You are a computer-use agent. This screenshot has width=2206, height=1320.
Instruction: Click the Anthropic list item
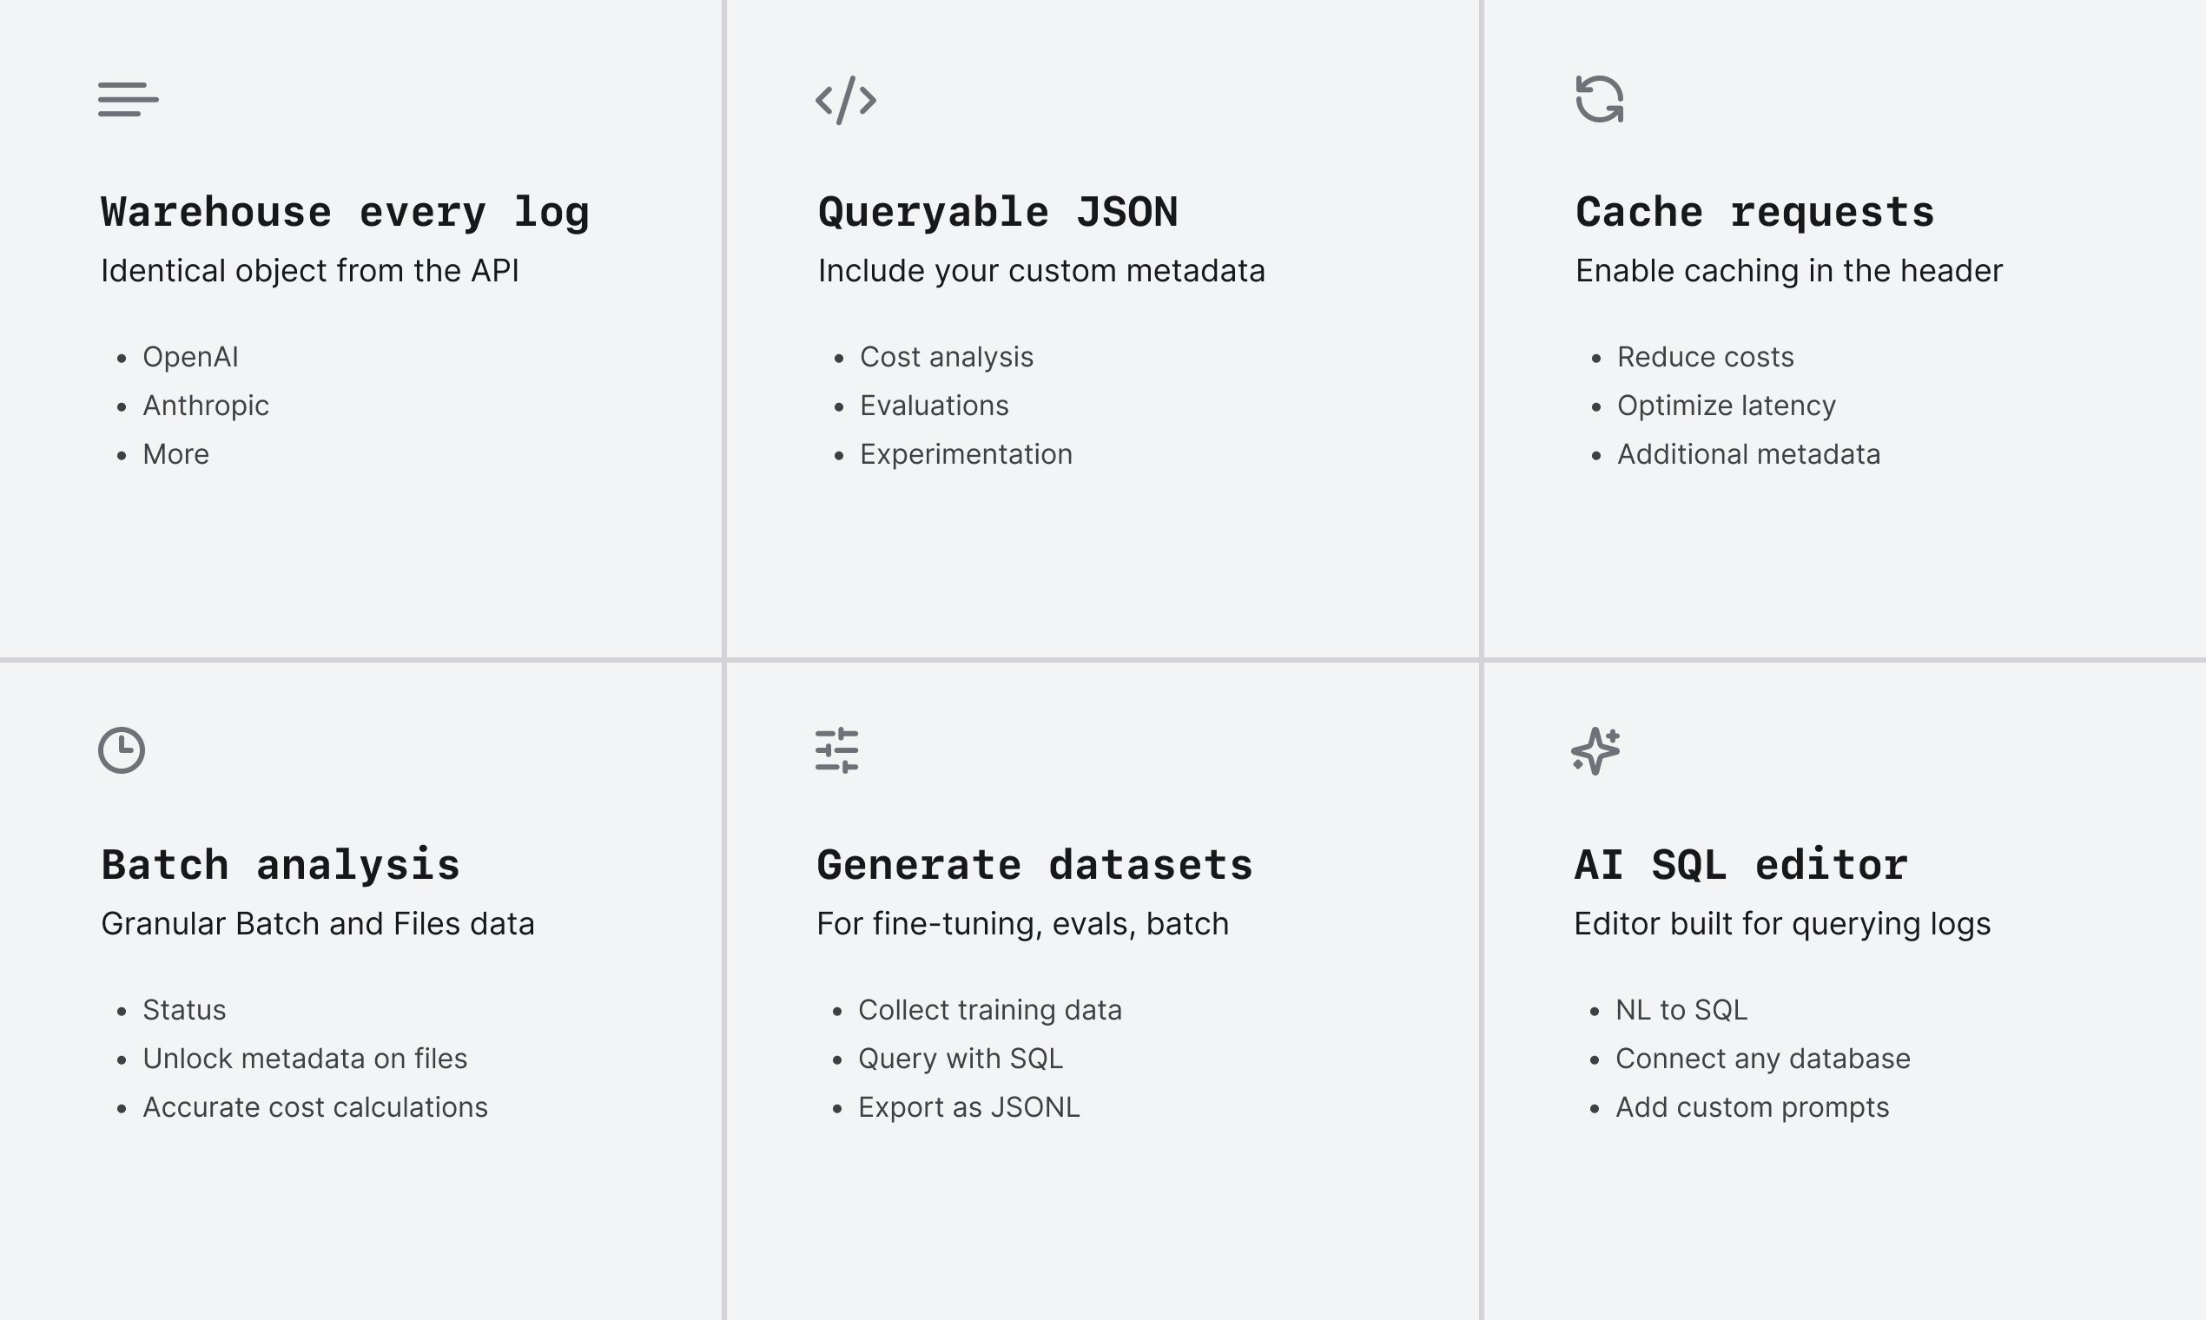pos(206,406)
